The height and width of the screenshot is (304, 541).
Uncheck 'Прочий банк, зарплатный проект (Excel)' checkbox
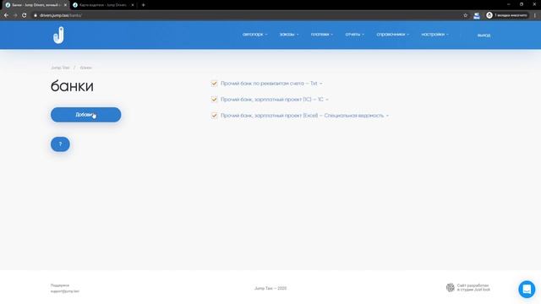point(214,116)
